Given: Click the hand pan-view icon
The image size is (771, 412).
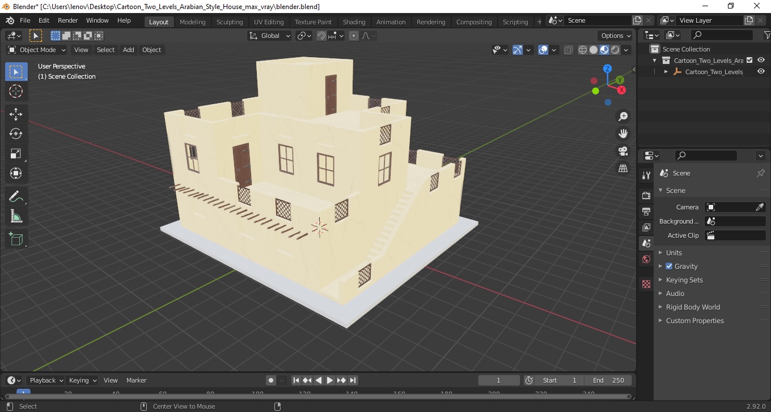Looking at the screenshot, I should (623, 134).
